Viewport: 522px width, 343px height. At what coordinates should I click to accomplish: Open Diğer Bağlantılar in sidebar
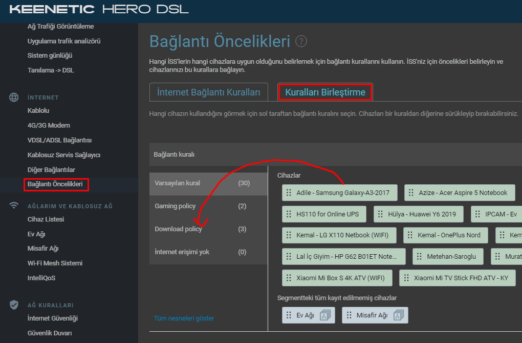click(x=51, y=170)
